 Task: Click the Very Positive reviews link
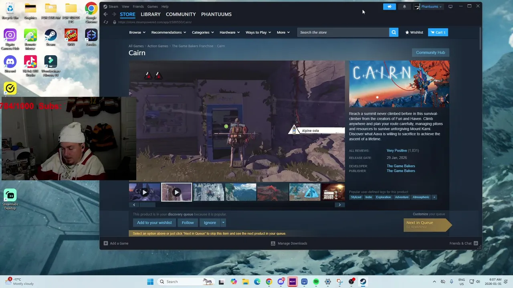tap(397, 150)
